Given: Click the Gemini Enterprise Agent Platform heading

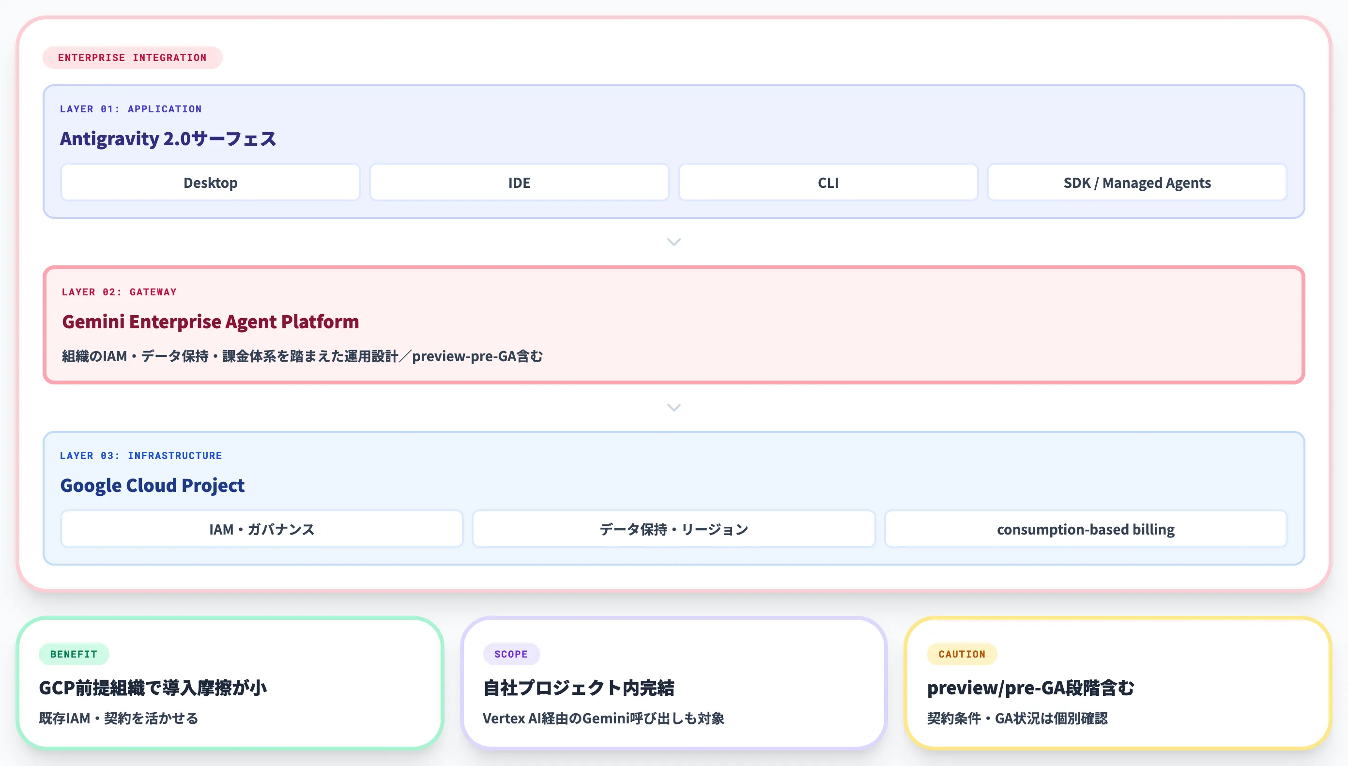Looking at the screenshot, I should (210, 322).
